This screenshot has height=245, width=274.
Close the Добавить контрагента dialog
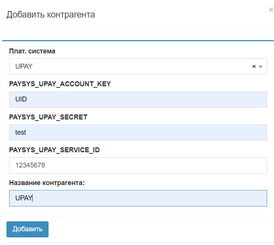point(271,10)
